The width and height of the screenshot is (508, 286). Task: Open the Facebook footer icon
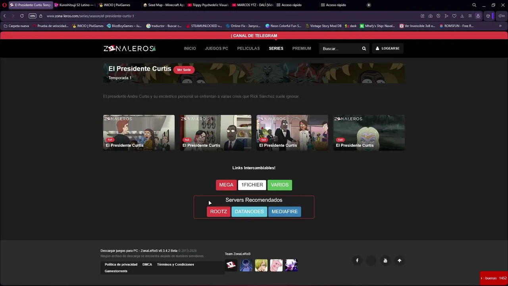coord(357,261)
